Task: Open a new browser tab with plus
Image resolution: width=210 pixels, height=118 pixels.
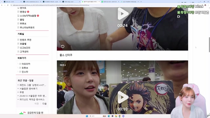Action: click(x=141, y=2)
